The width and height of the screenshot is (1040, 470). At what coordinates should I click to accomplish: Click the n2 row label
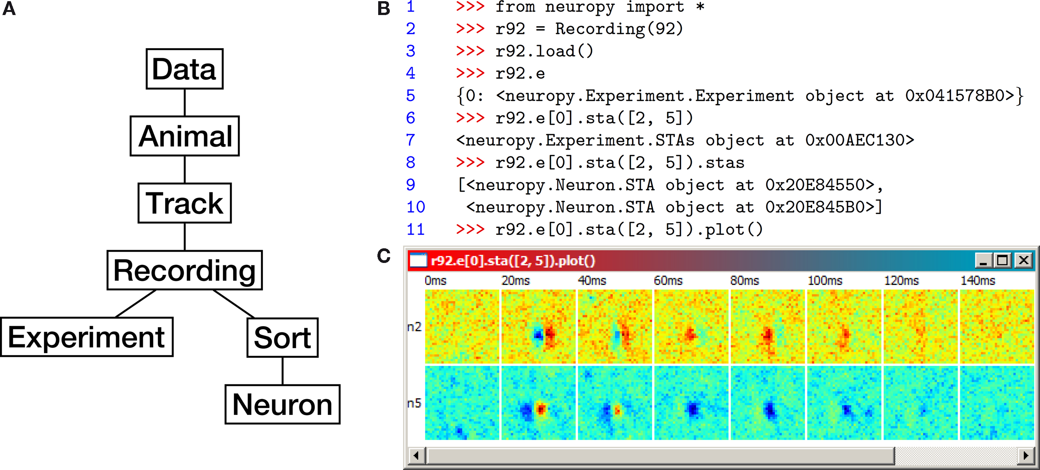[x=414, y=327]
